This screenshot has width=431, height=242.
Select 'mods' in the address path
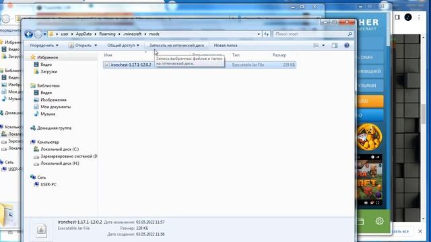(x=154, y=34)
